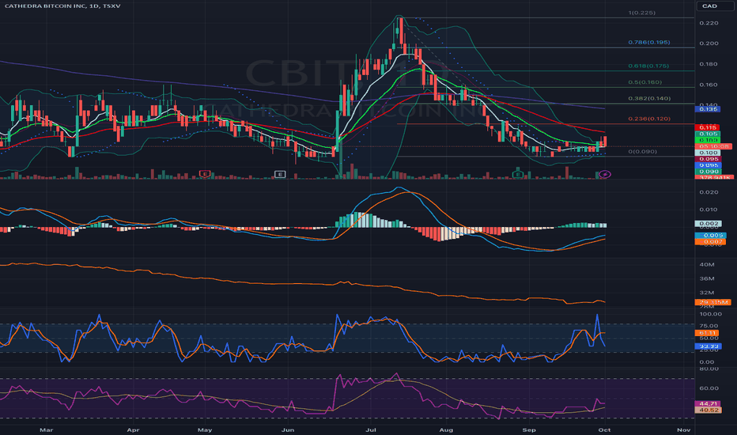
Task: Click the orange 29.315M OBV value label
Action: (x=713, y=302)
